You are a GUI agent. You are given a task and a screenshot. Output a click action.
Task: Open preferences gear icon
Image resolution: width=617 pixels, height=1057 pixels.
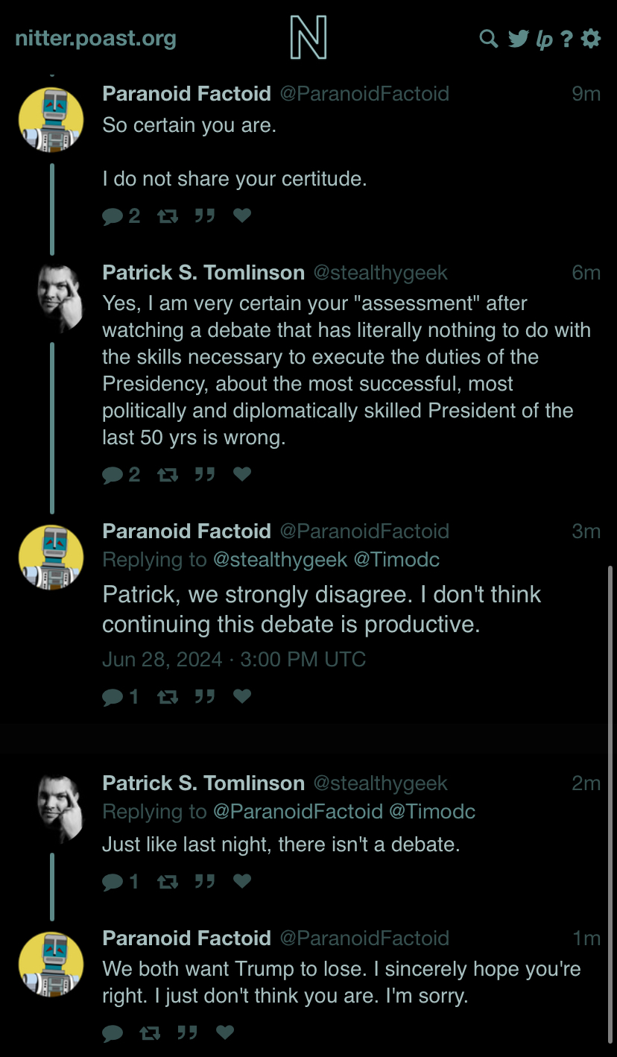tap(591, 38)
